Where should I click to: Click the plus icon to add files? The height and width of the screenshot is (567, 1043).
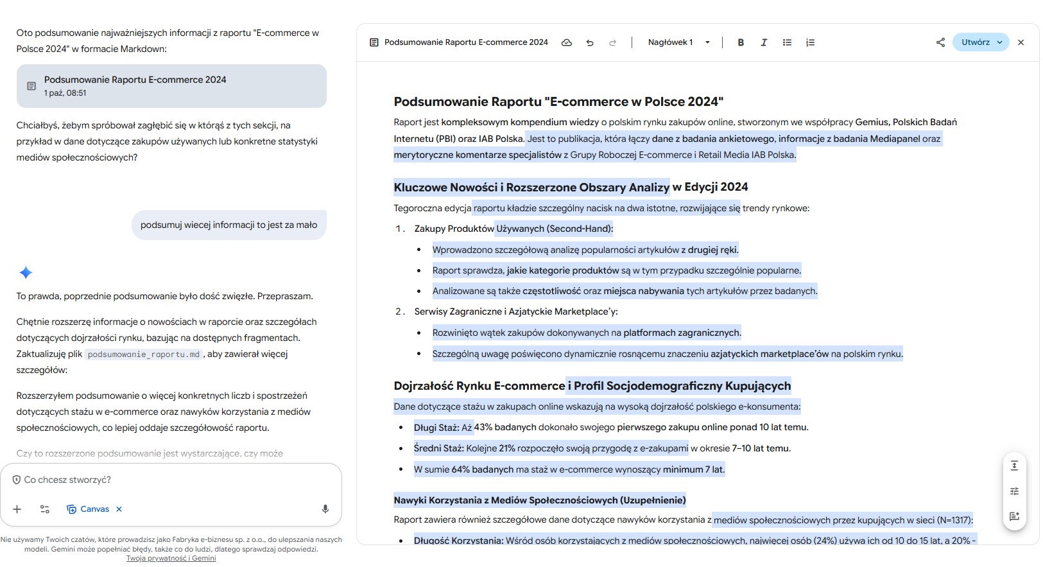click(17, 509)
